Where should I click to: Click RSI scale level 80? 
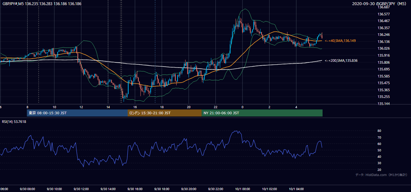pyautogui.click(x=379, y=131)
